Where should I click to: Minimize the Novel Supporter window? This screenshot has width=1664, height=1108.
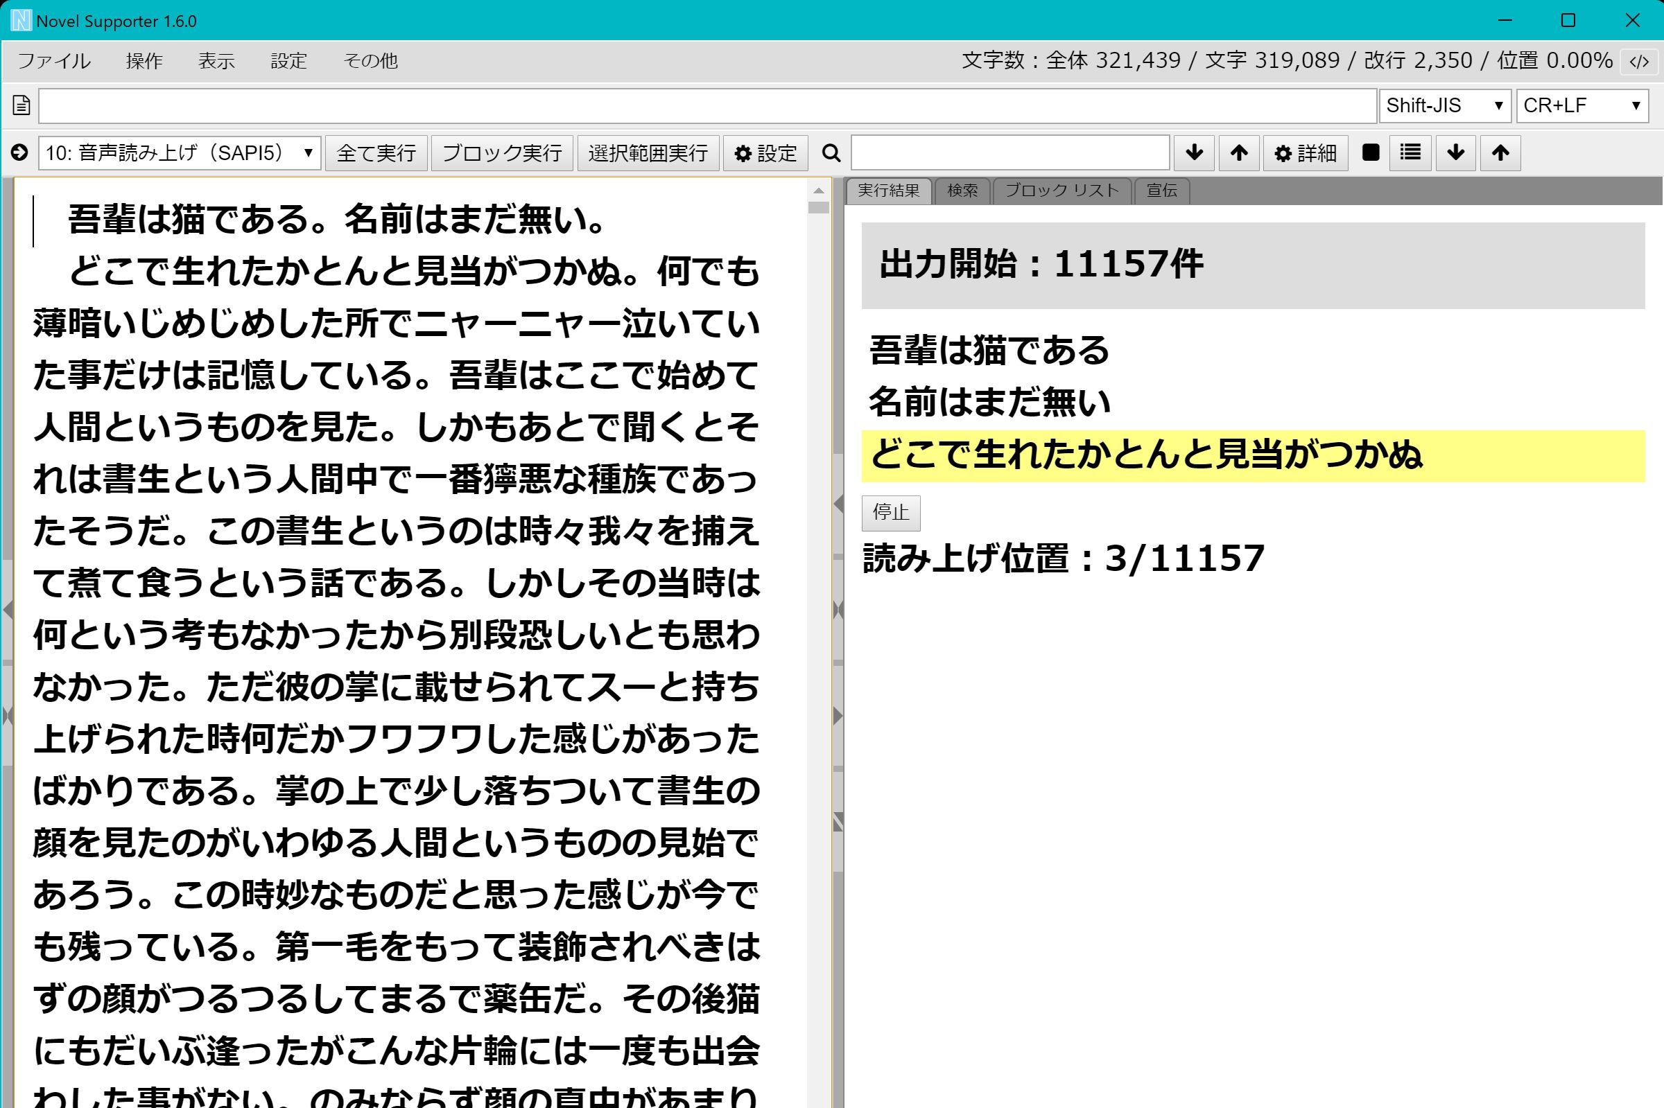1505,21
